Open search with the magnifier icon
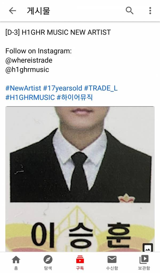Image resolution: width=160 pixels, height=273 pixels. click(130, 11)
